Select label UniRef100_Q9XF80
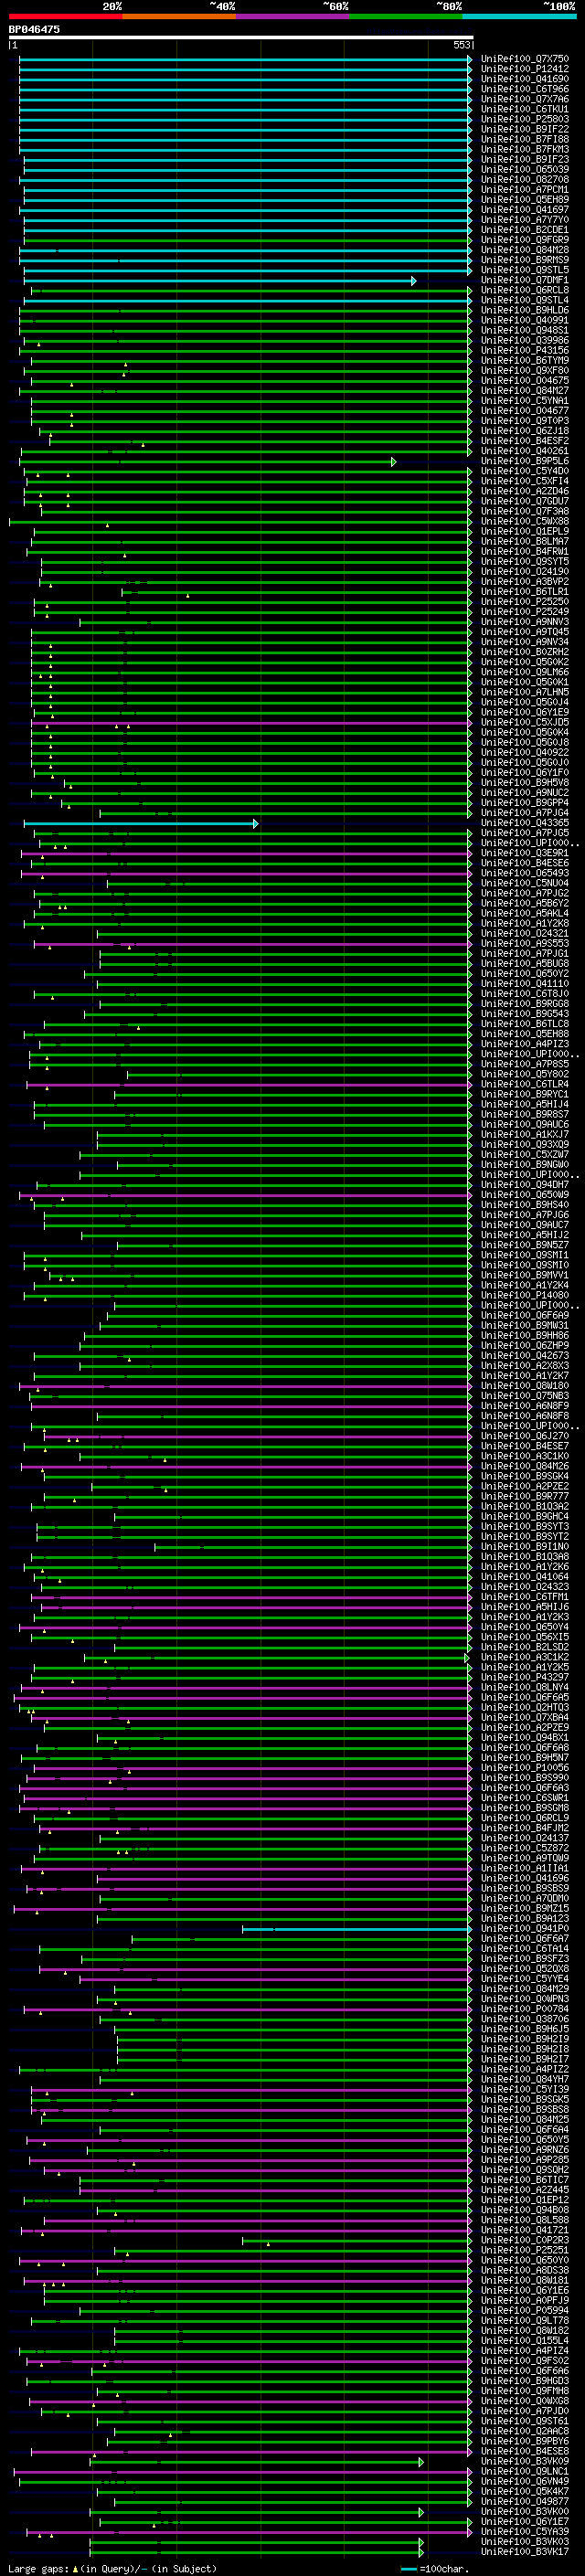585x2576 pixels. [x=524, y=370]
